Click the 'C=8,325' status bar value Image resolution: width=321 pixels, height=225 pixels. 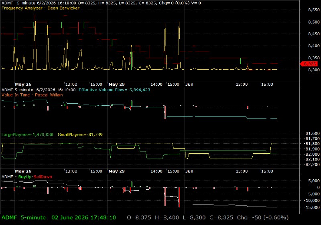point(221,218)
